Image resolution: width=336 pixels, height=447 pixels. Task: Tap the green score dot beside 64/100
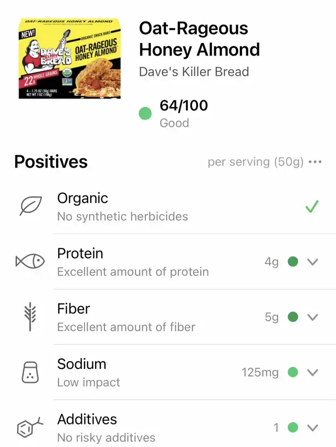[145, 113]
